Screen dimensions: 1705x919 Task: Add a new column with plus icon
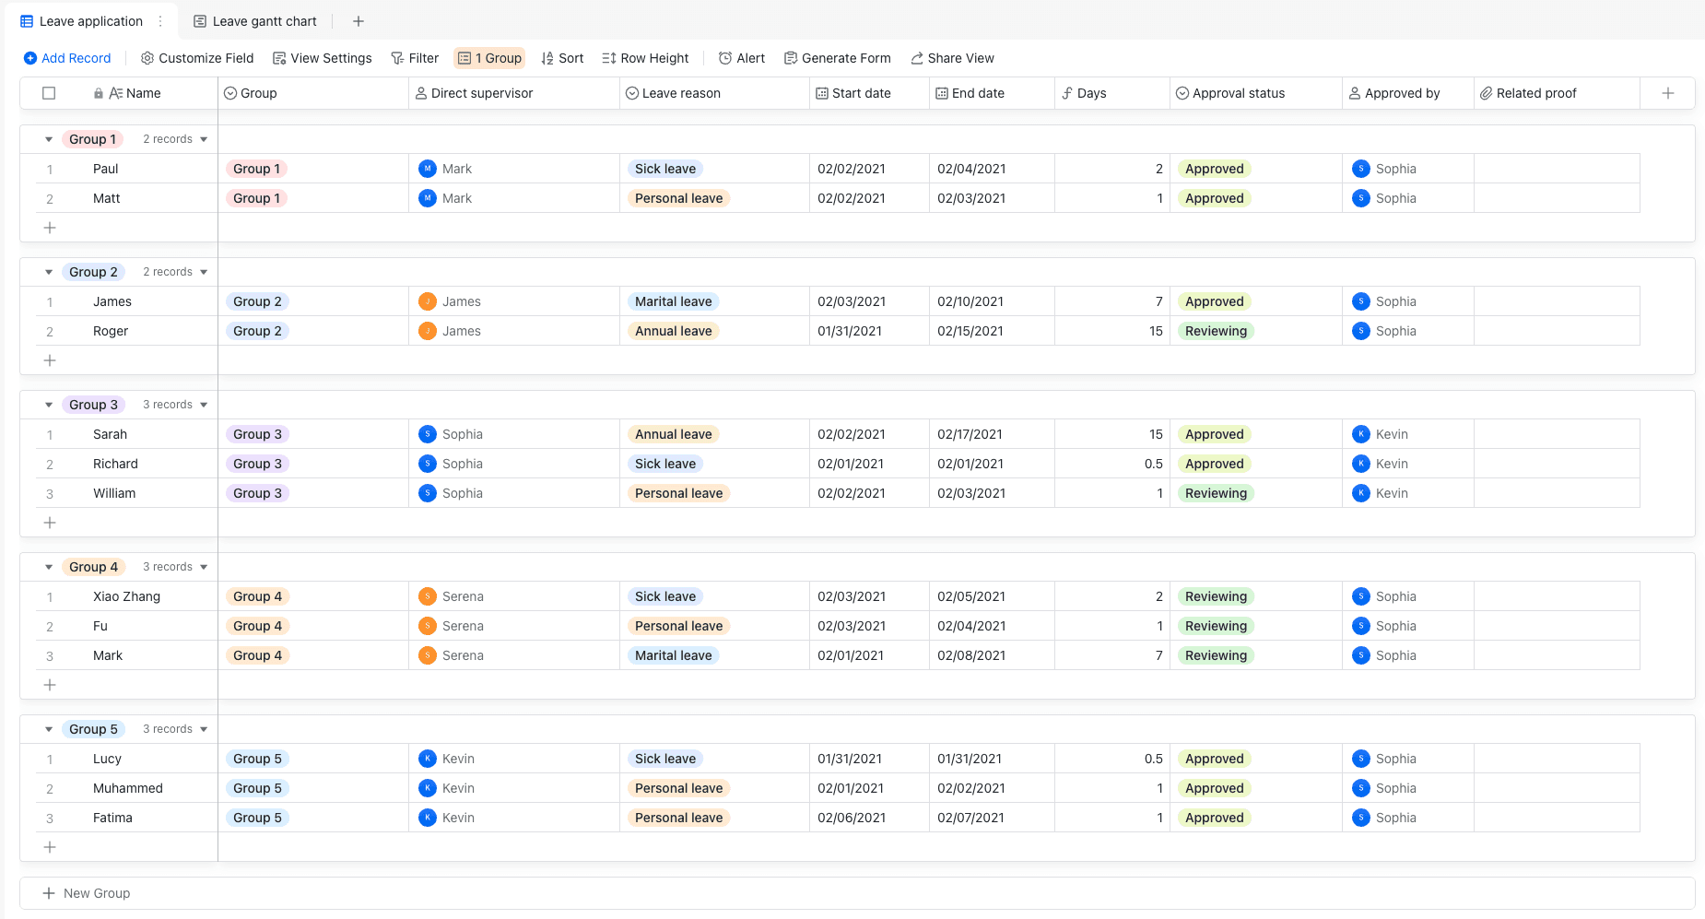click(1668, 93)
